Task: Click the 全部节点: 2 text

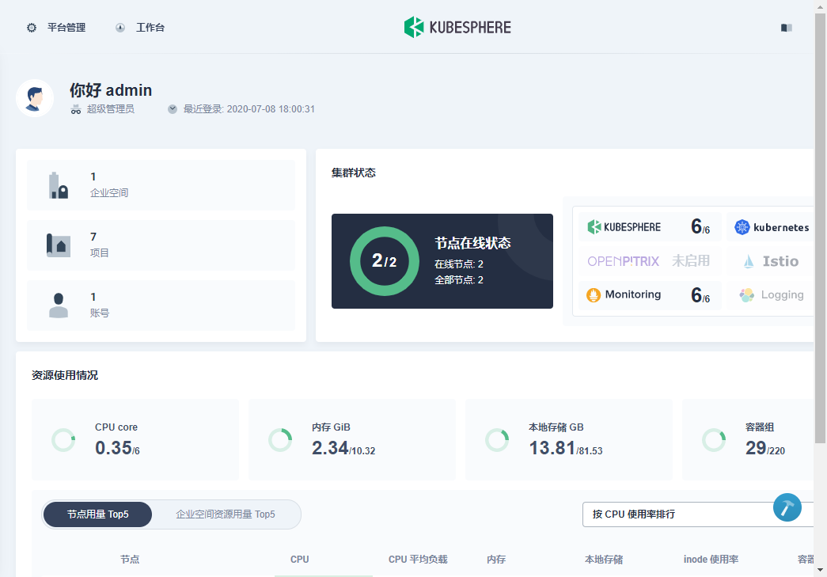Action: (459, 279)
